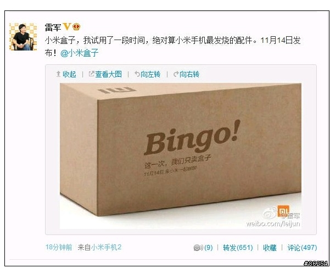Click the gold V verification badge
The width and height of the screenshot is (330, 268).
click(67, 27)
